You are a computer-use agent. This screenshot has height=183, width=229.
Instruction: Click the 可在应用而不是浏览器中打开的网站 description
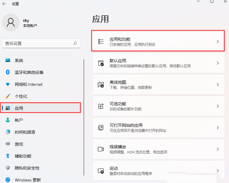pyautogui.click(x=138, y=130)
